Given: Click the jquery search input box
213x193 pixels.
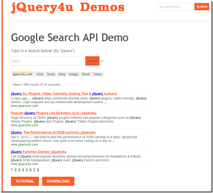Looking at the screenshot, I should tap(46, 61).
